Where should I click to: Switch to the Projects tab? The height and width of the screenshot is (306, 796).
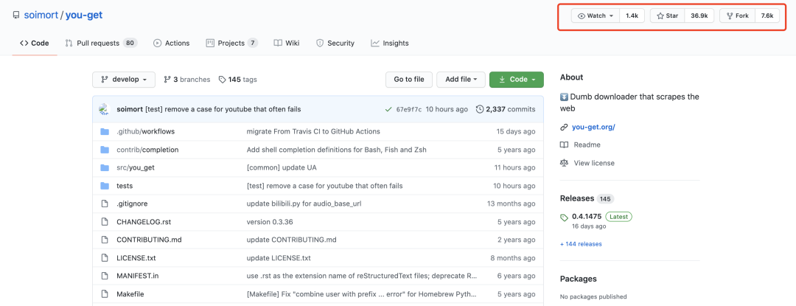click(232, 43)
